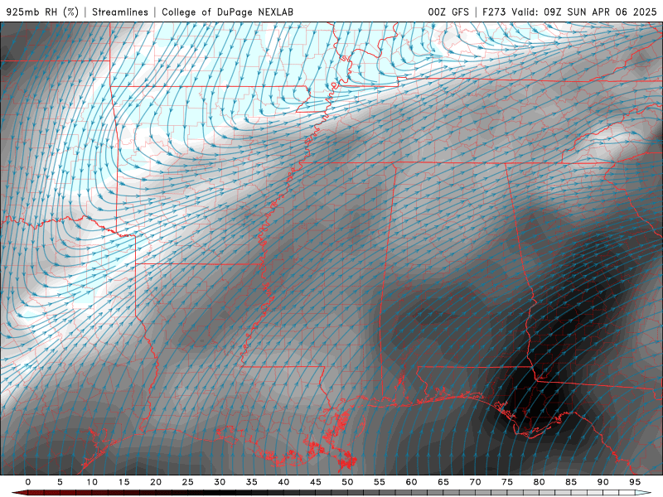
Task: Pick the 30 label on the humidity scale
Action: (220, 482)
